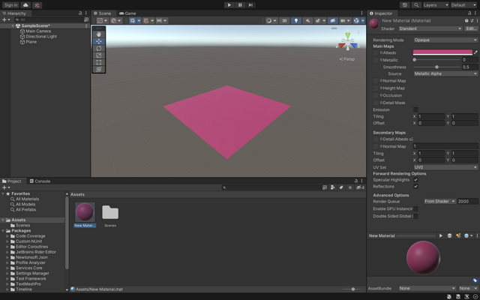The image size is (480, 300).
Task: Uncheck Specular Highlights
Action: (415, 180)
